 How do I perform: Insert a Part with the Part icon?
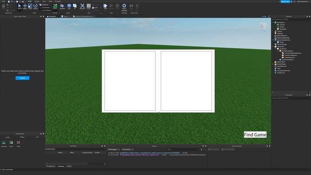point(69,6)
